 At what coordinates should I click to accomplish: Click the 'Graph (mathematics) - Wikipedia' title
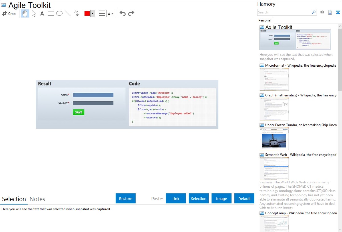point(301,95)
